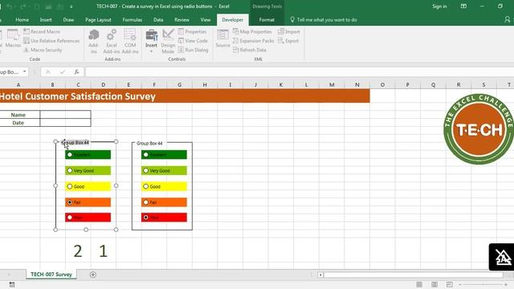514x289 pixels.
Task: Open the XML Source pane
Action: 222,39
